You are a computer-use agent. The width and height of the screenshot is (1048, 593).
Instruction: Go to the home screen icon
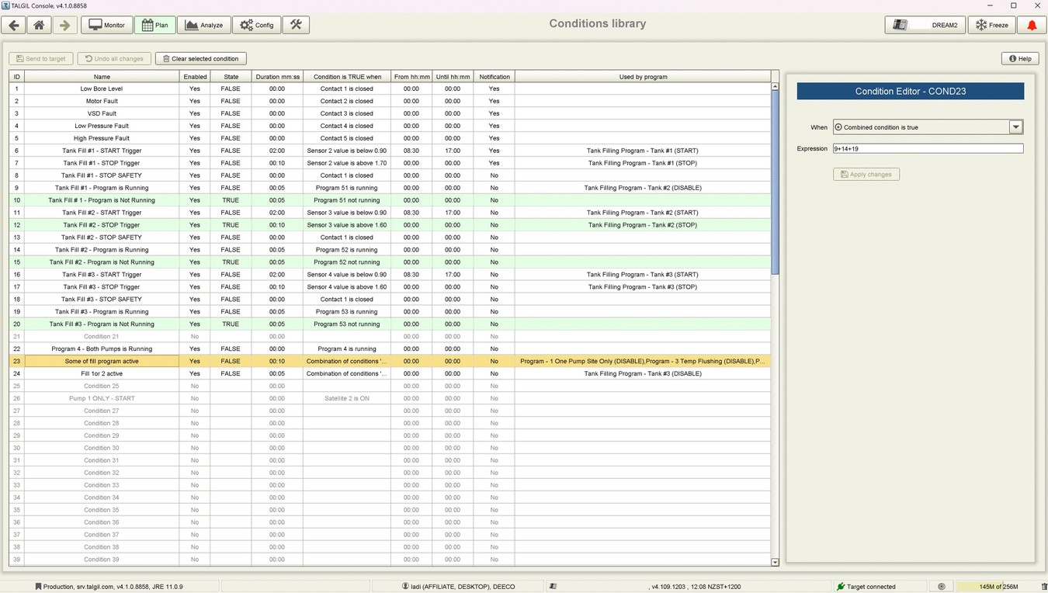(39, 25)
